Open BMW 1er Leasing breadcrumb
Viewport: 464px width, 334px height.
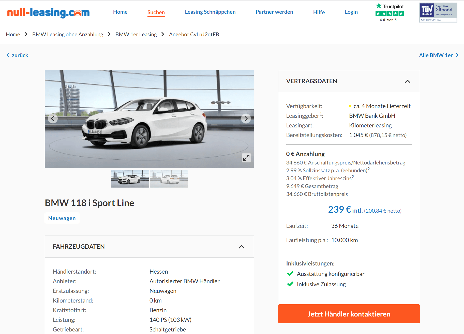(136, 34)
